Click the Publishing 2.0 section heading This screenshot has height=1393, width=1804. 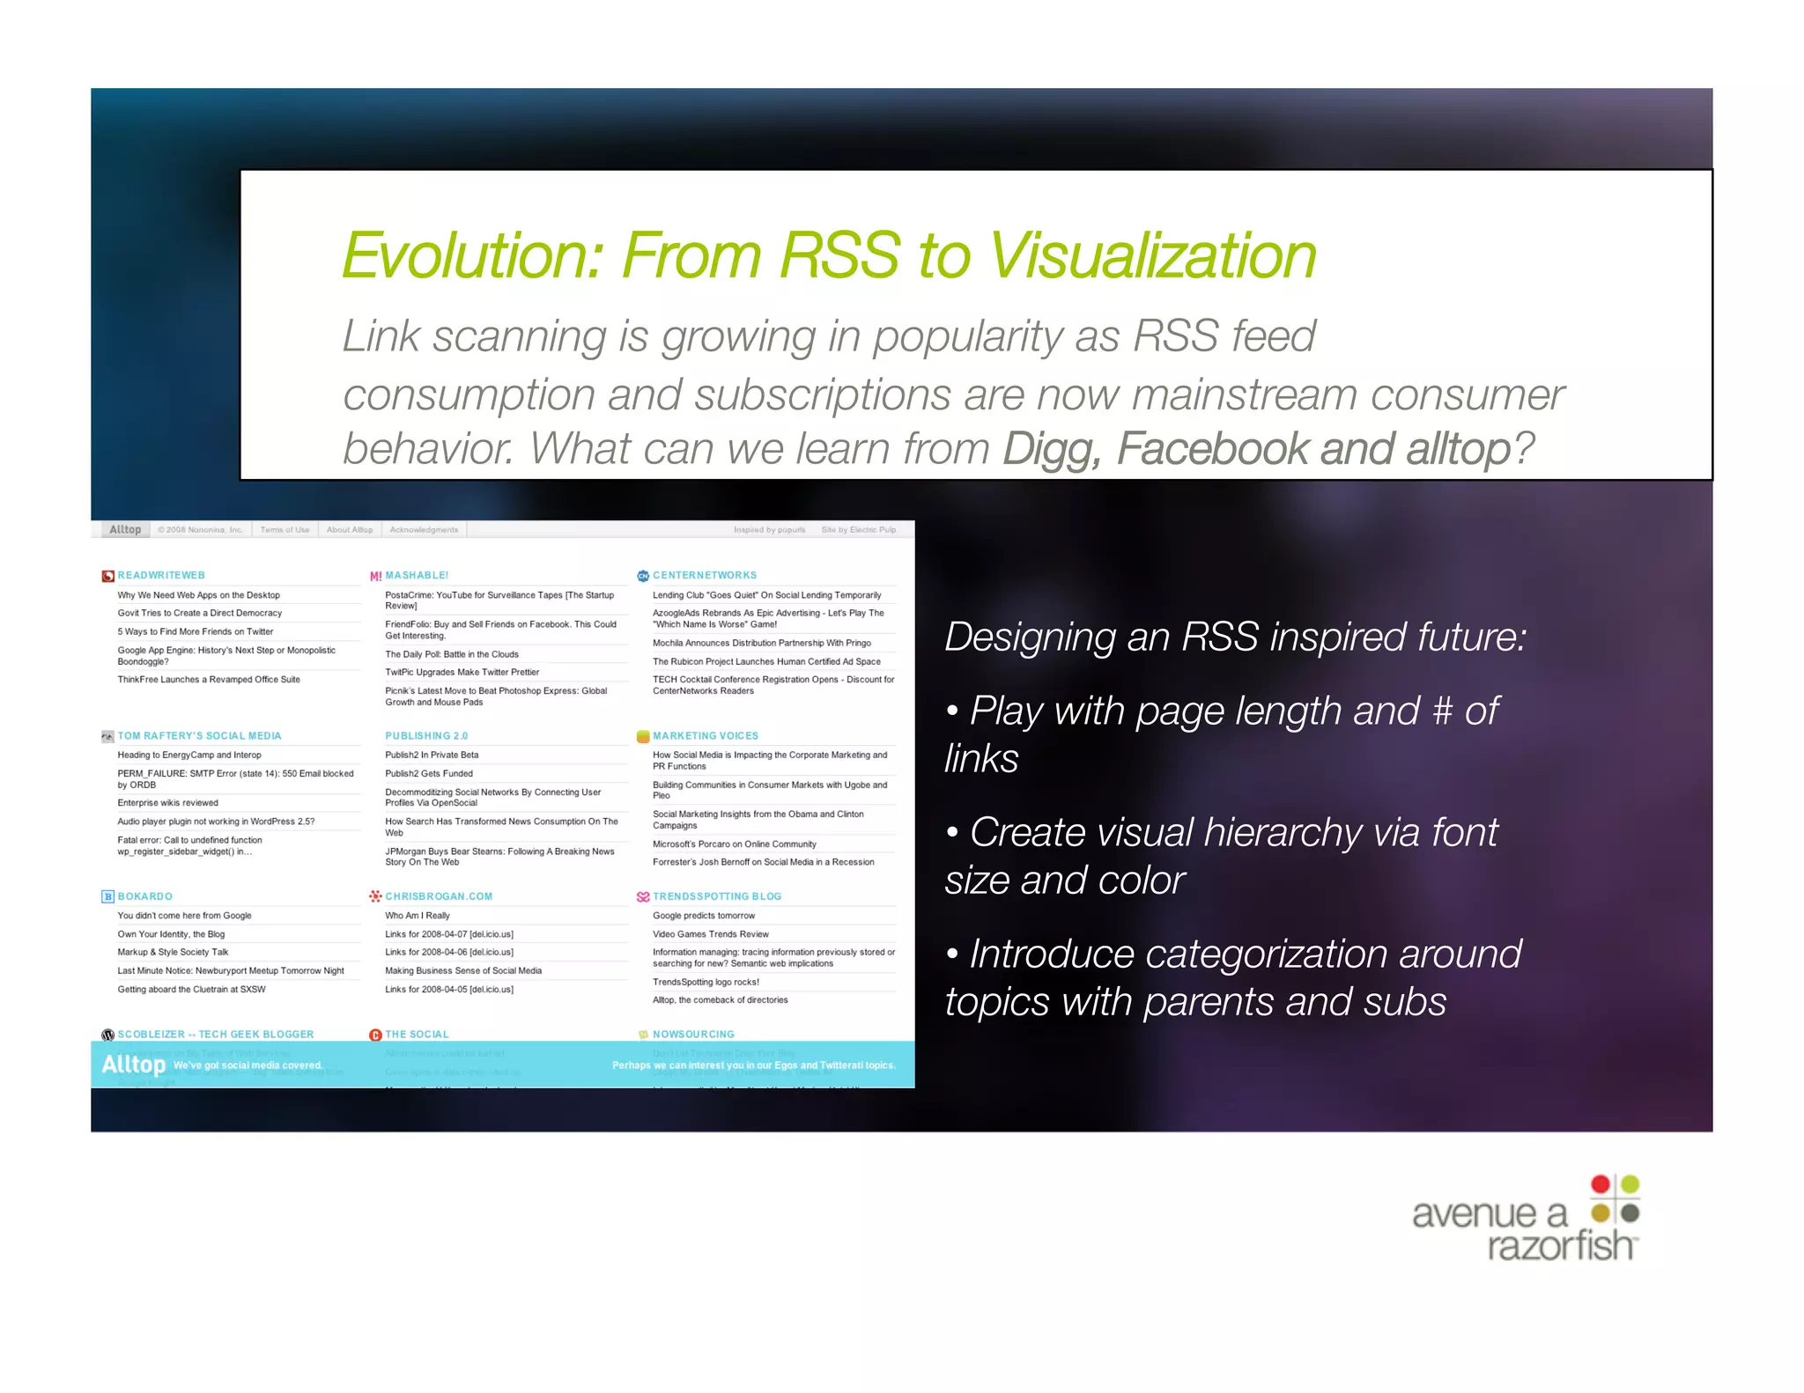point(426,736)
